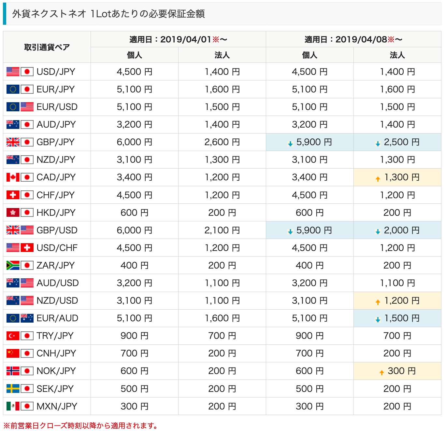This screenshot has height=431, width=445.
Task: Click the 法人 header under 2019/04/01
Action: [x=222, y=55]
